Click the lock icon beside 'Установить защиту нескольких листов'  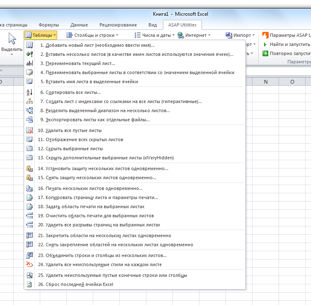click(x=29, y=168)
